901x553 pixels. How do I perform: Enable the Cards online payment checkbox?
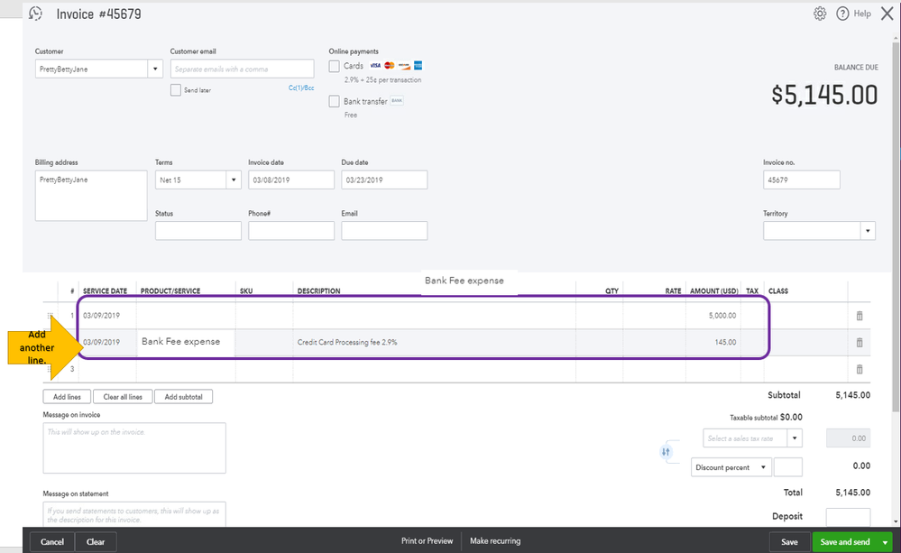pos(335,66)
